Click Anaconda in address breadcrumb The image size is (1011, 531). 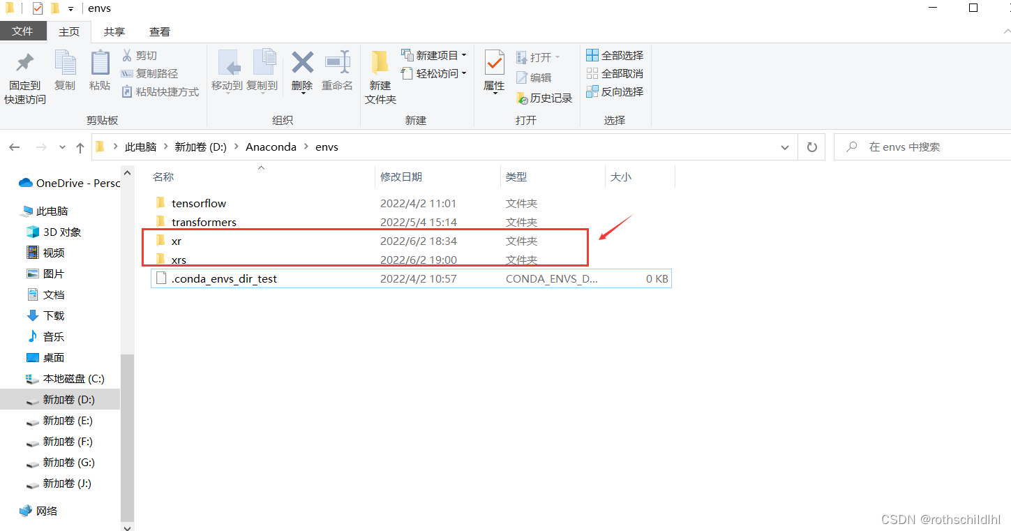[271, 147]
